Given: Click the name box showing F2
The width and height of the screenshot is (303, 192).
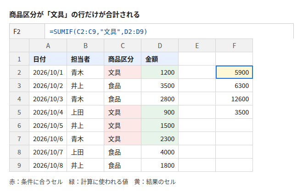Looking at the screenshot, I should click(x=27, y=32).
